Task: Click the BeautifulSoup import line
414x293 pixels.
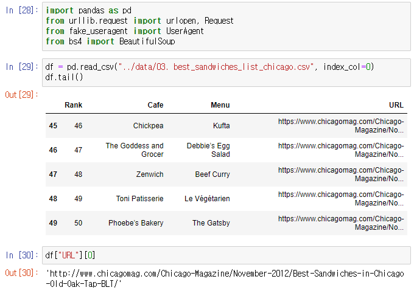Action: (x=110, y=41)
